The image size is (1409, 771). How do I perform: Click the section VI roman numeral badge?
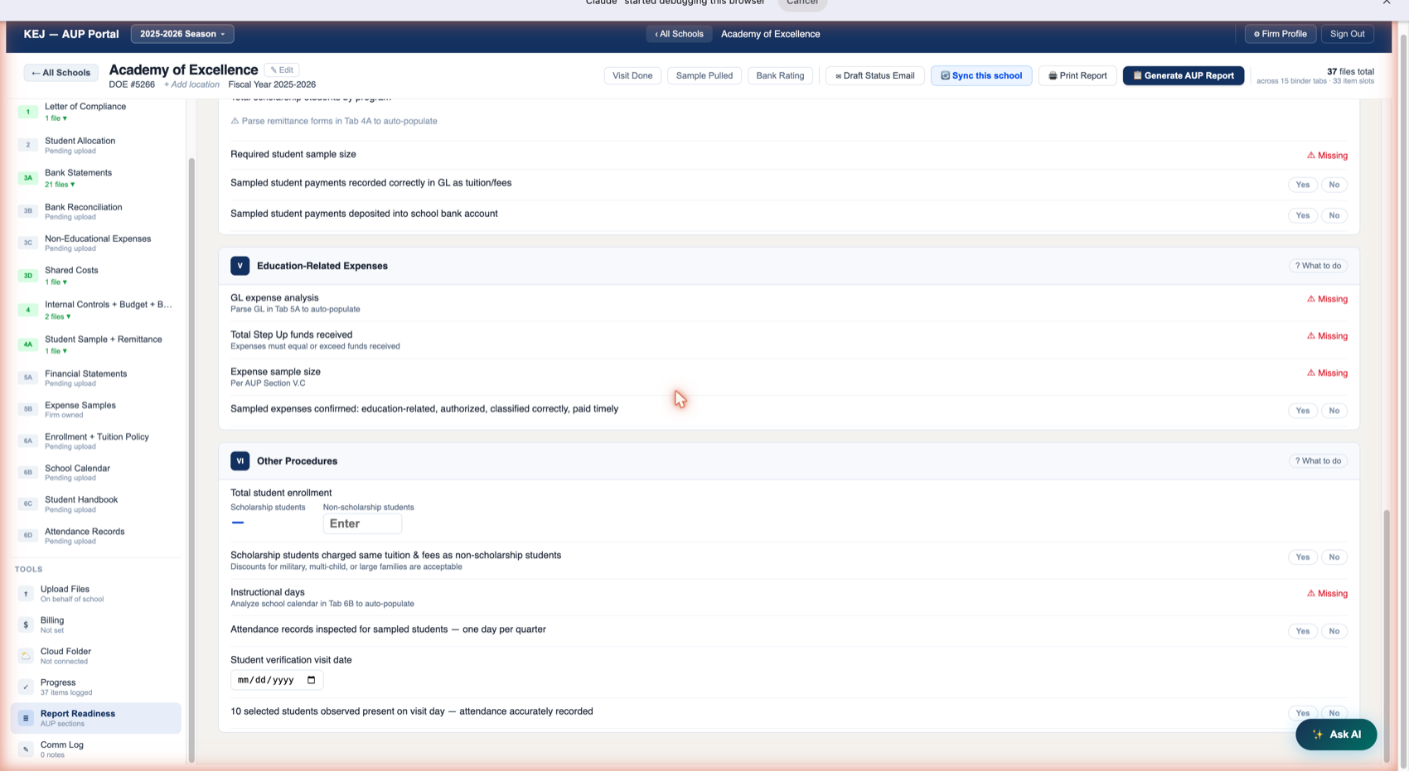[240, 460]
